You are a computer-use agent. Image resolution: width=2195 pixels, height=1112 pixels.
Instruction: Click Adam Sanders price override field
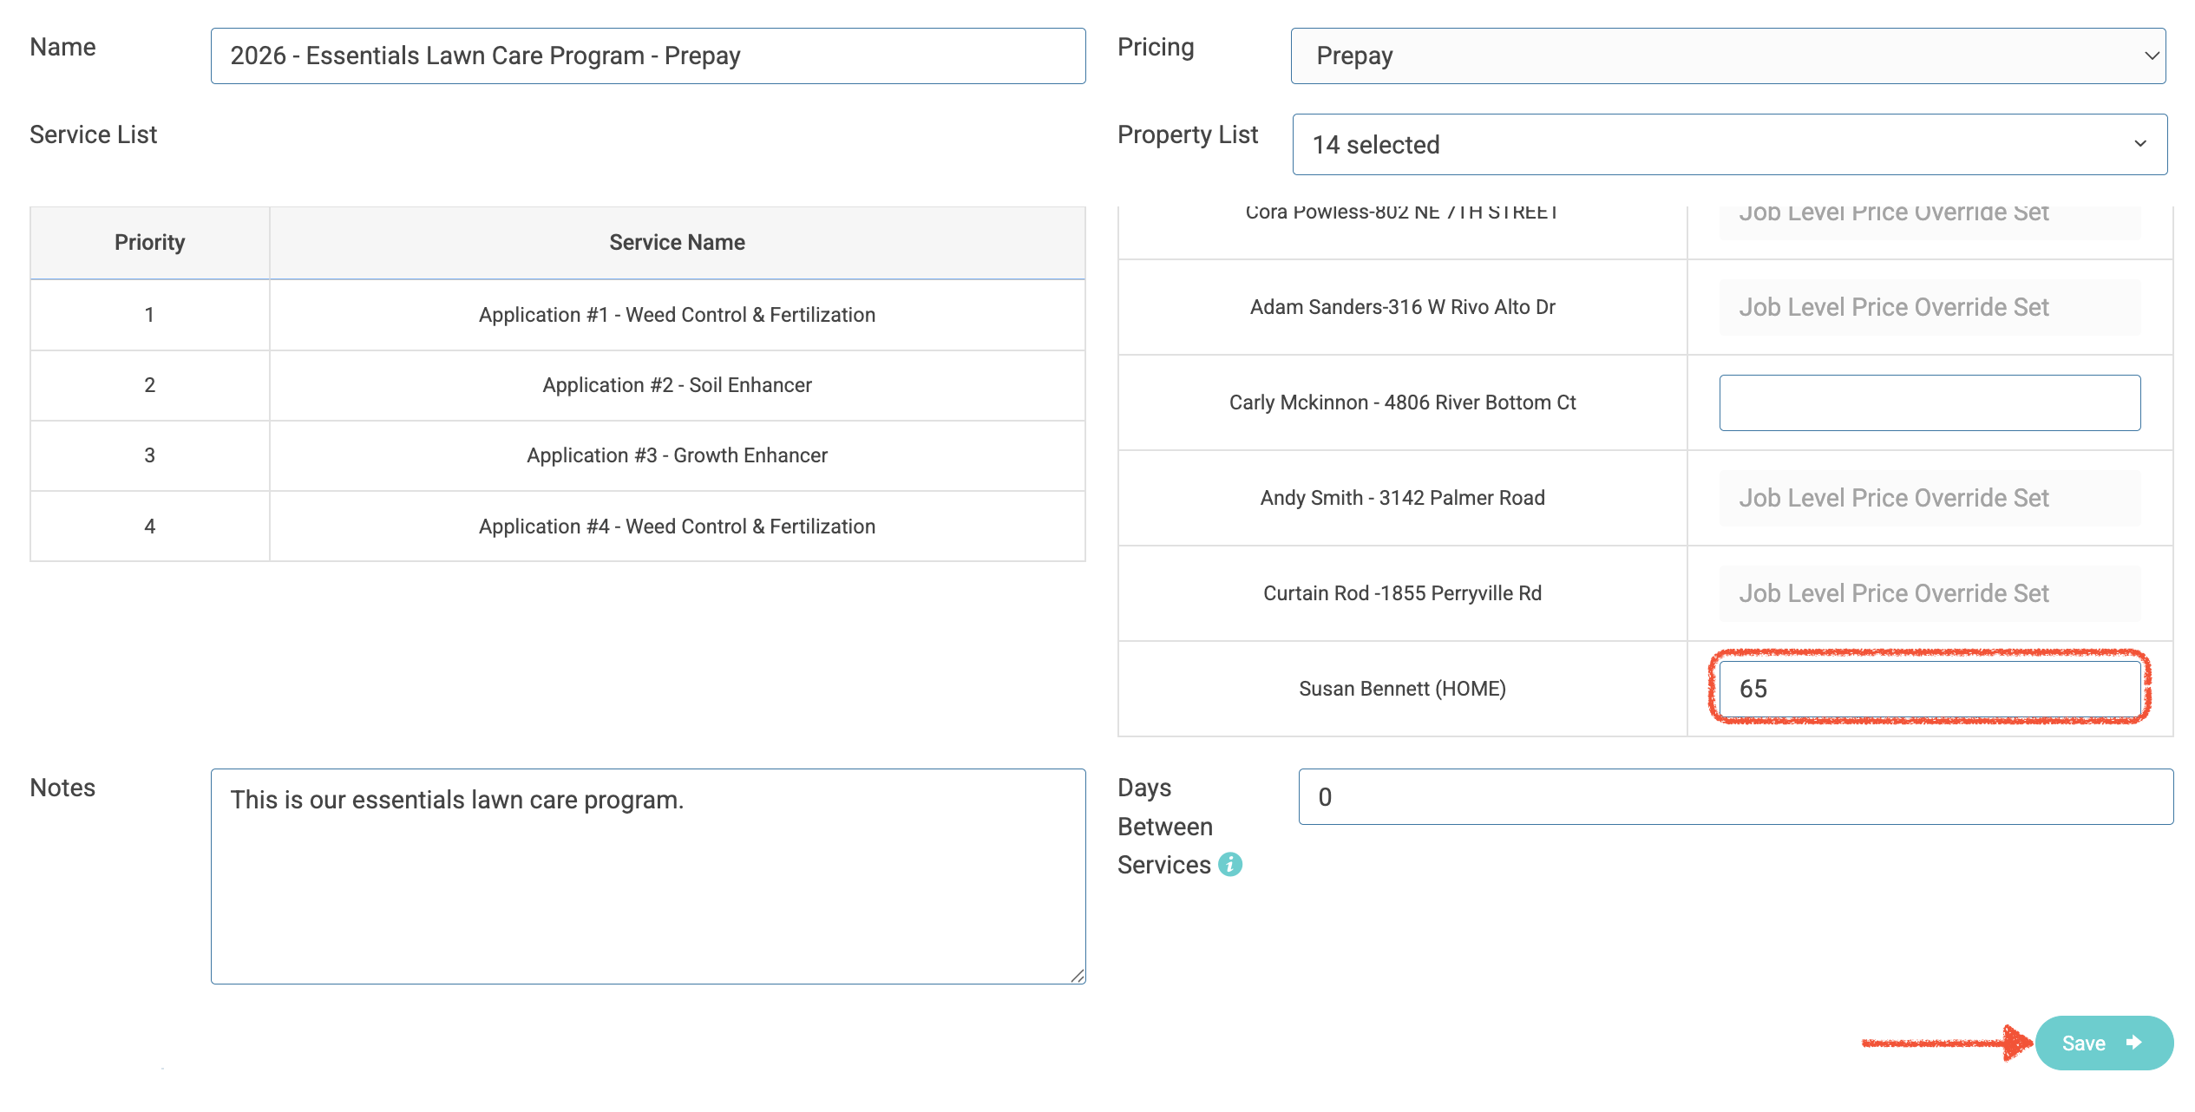[x=1929, y=308]
